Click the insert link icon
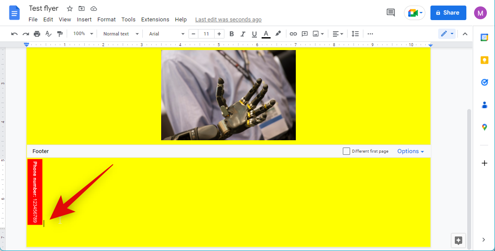The height and width of the screenshot is (251, 495). click(x=293, y=34)
